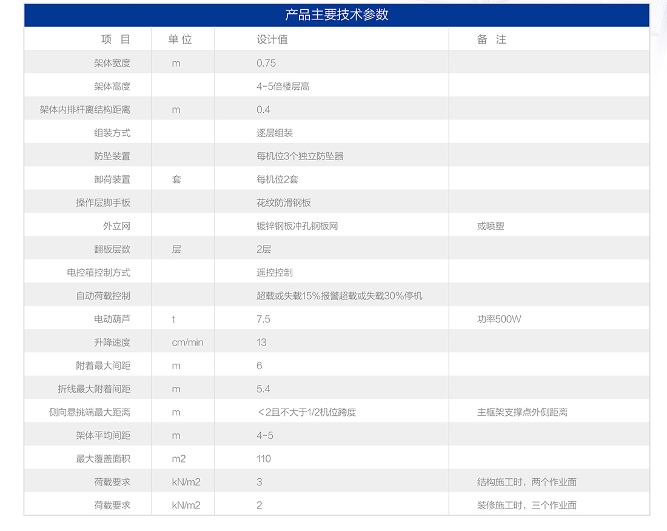Click the 架体内排杆离结构距离 row label
The image size is (667, 531).
[85, 110]
